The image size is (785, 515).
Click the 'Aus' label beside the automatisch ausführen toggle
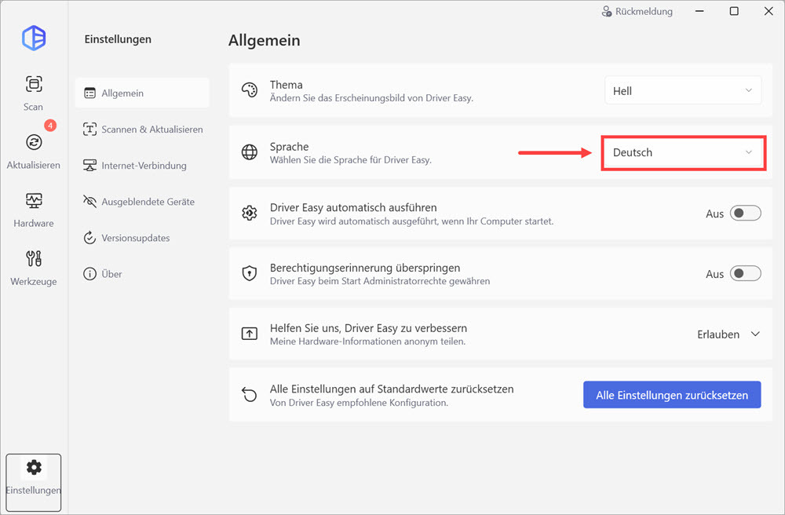pyautogui.click(x=714, y=214)
